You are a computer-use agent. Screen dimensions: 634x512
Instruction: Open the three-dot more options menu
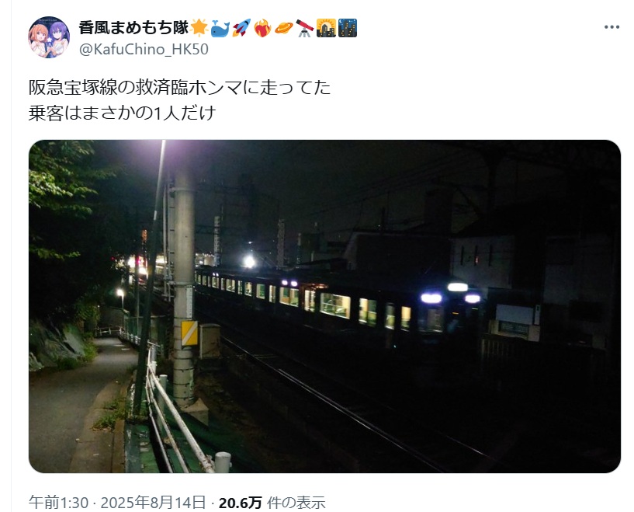611,27
